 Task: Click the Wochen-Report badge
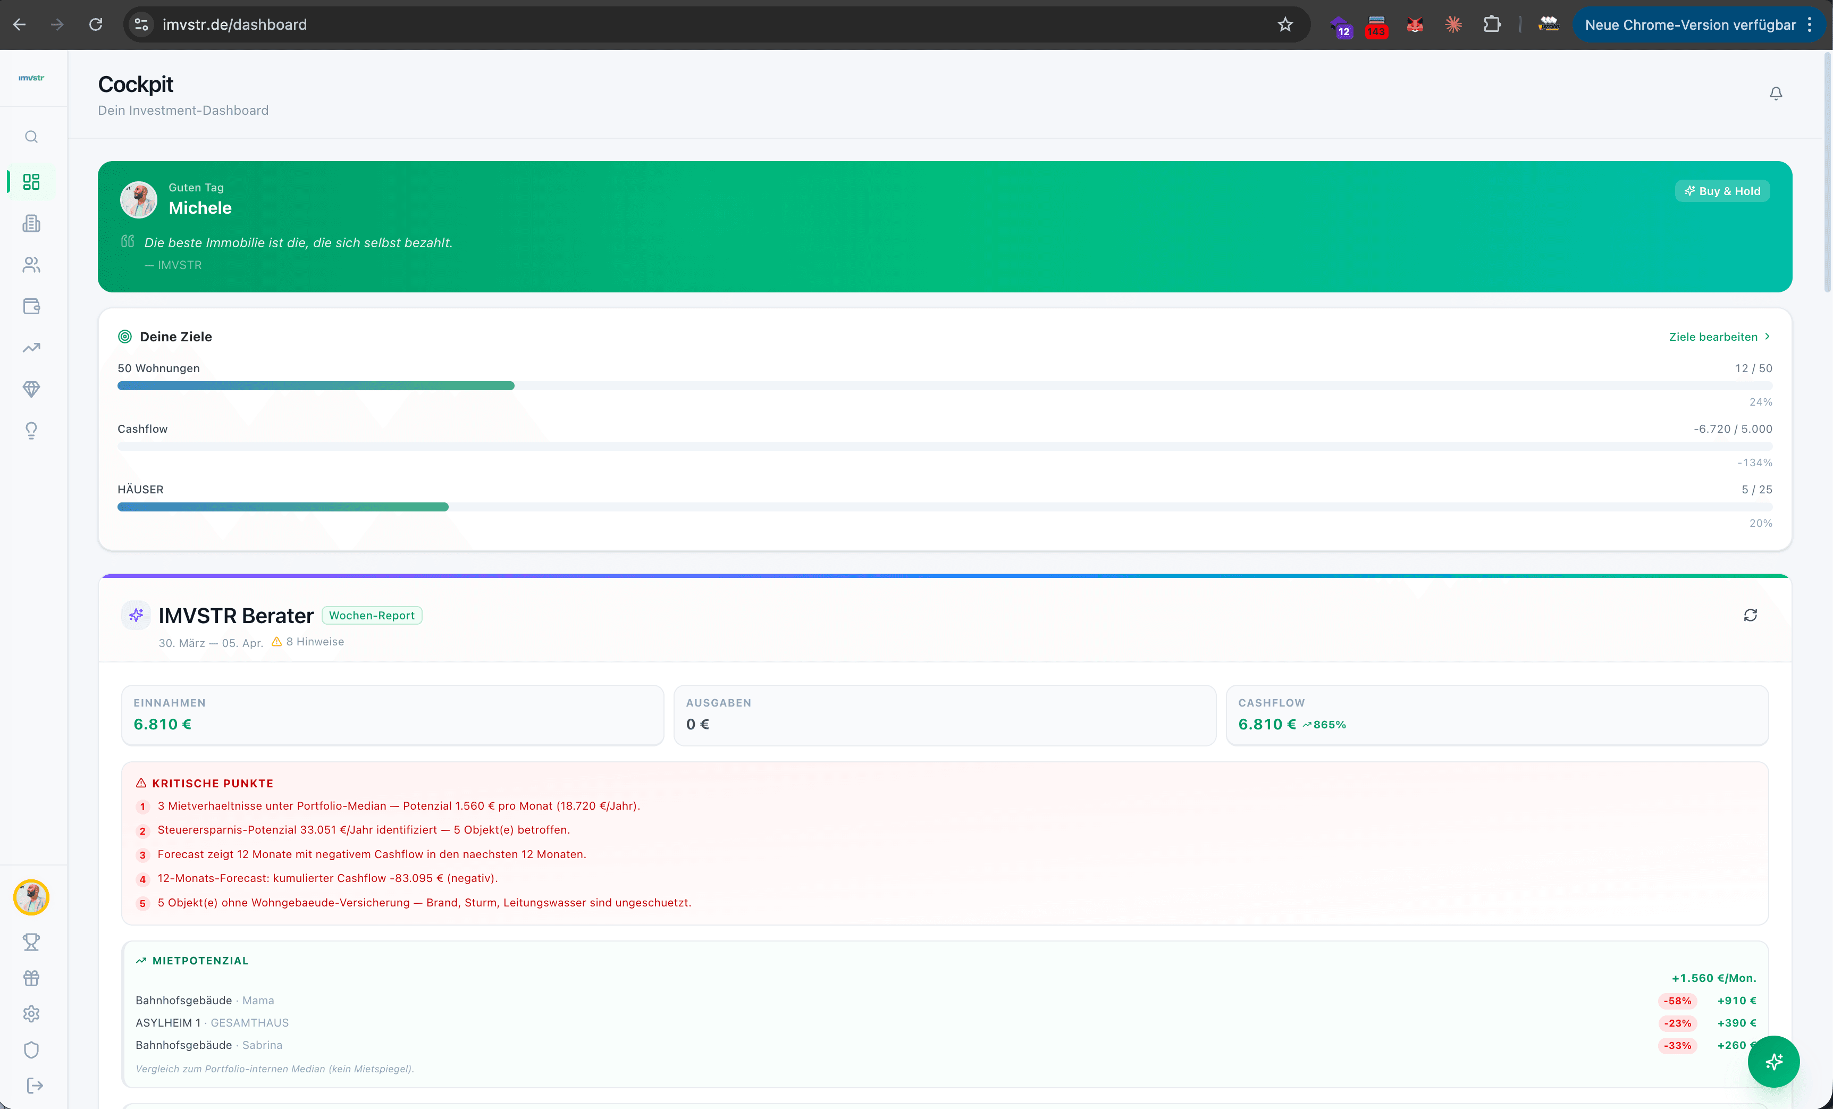coord(371,615)
